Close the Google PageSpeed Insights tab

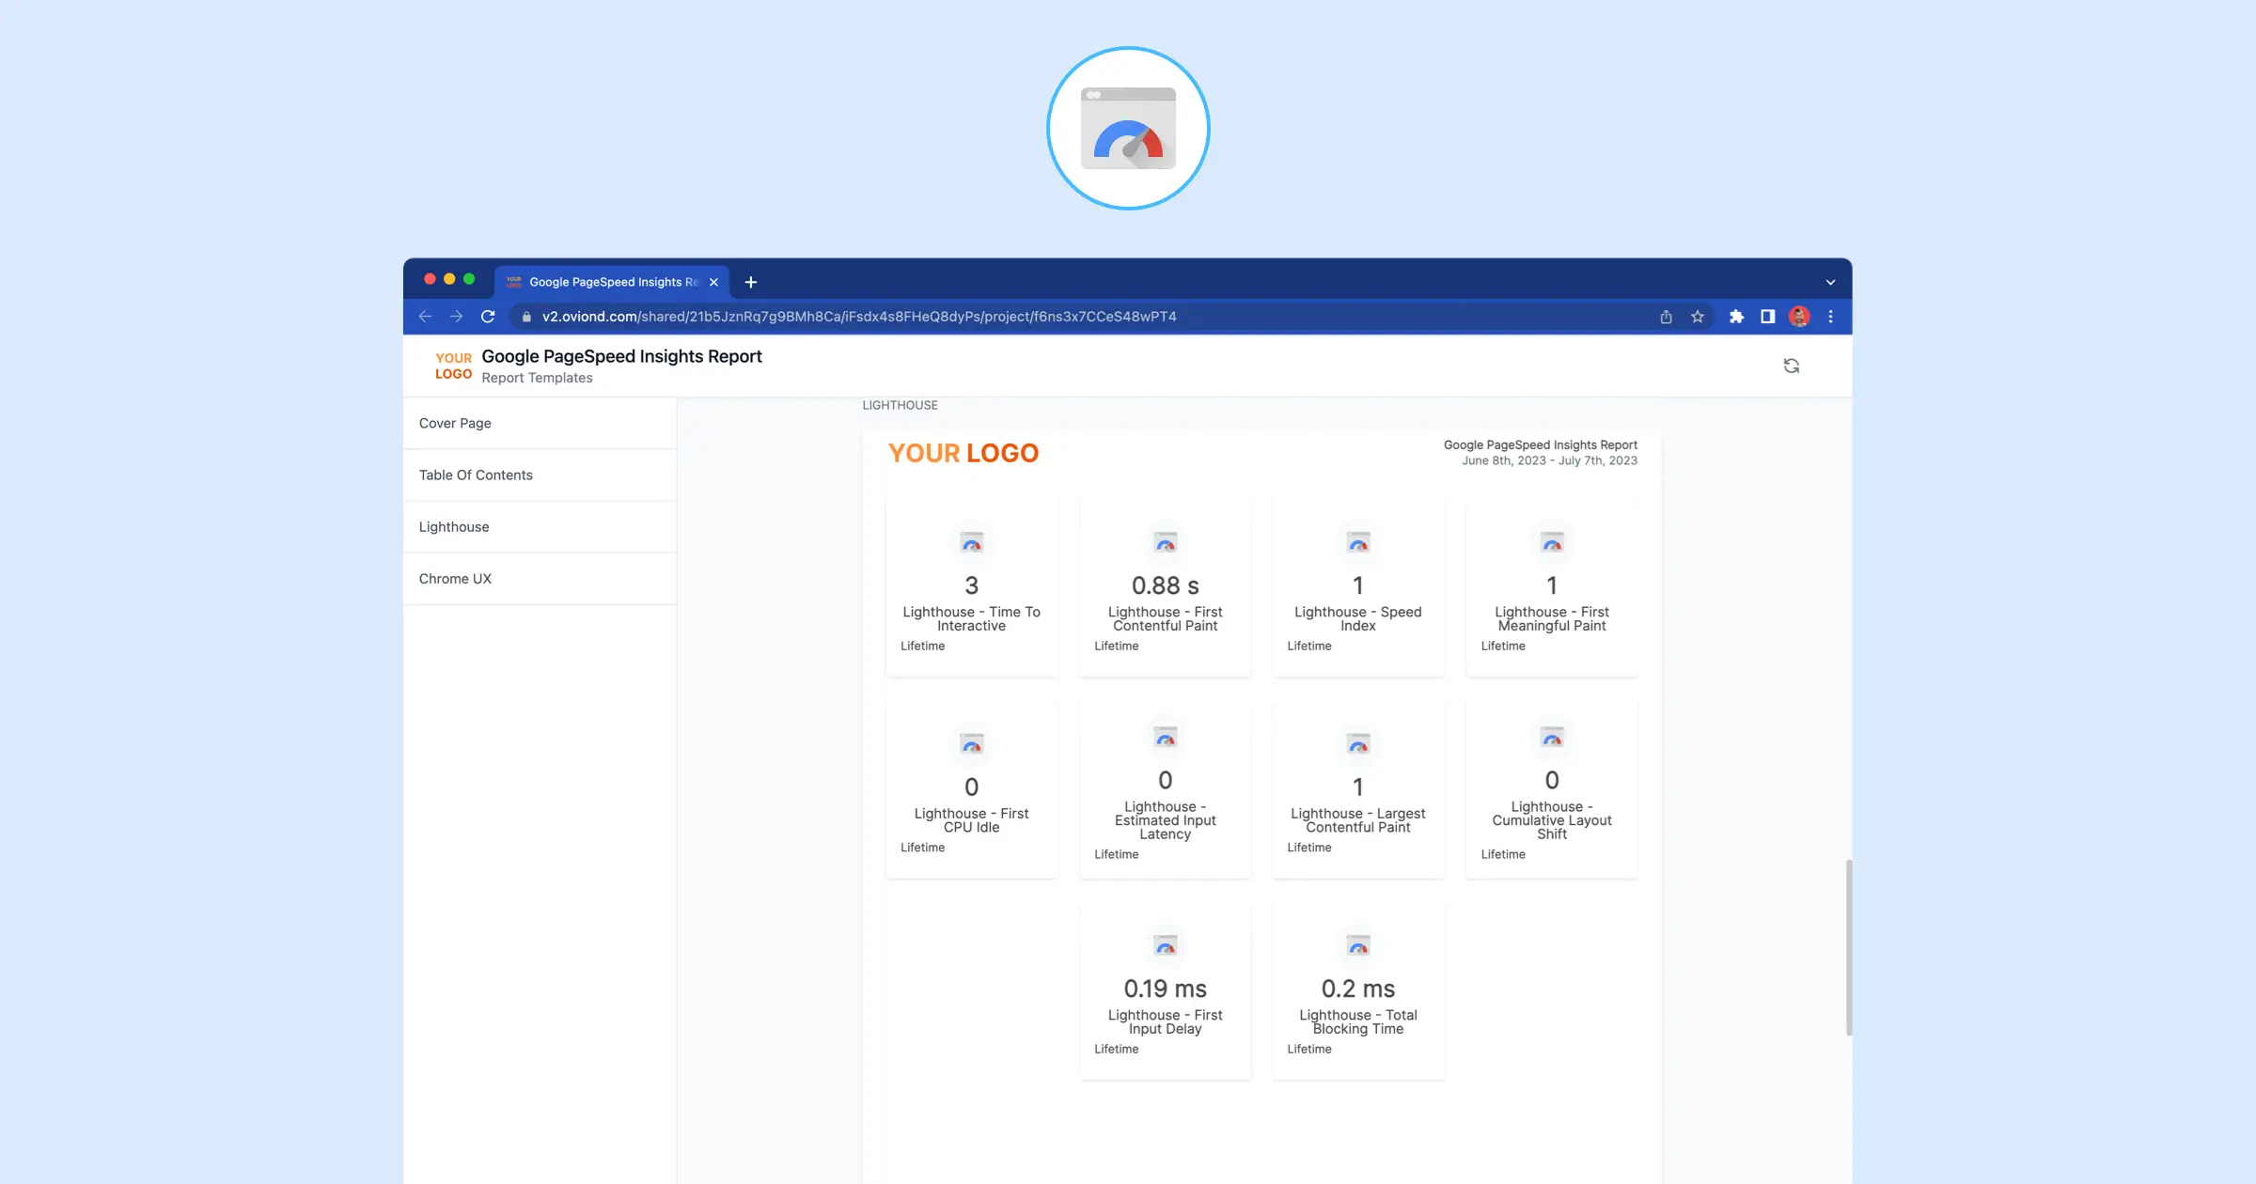point(713,282)
